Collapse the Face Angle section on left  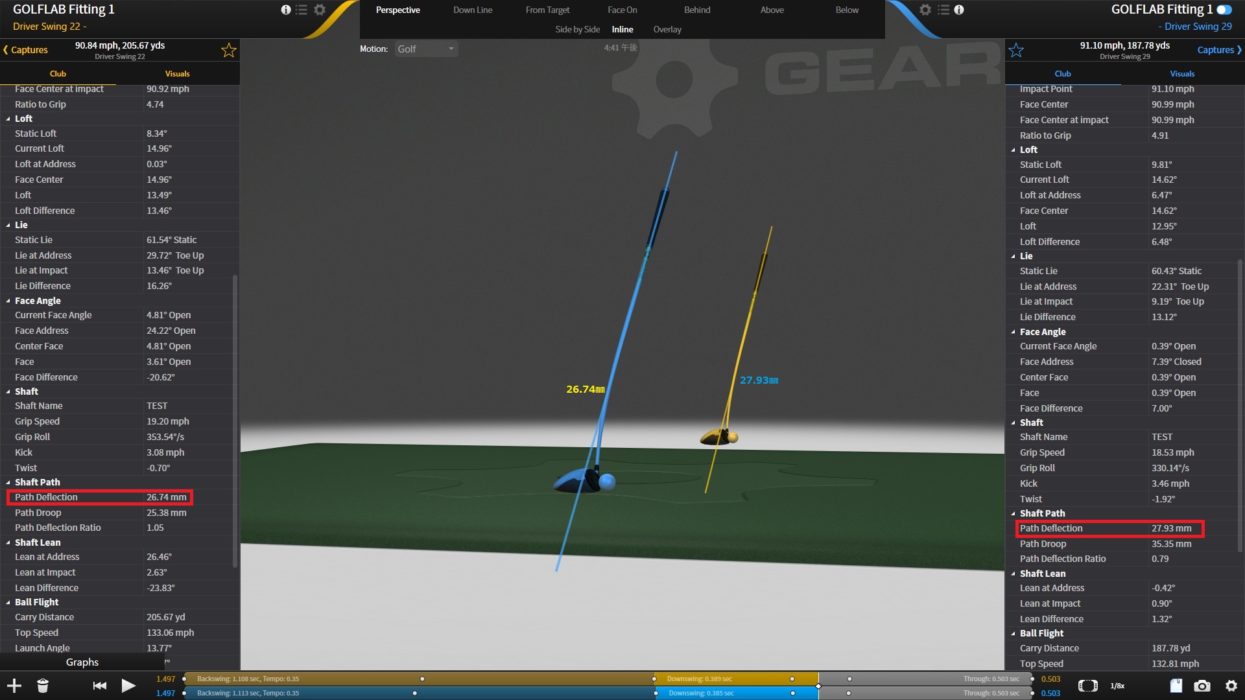point(8,301)
